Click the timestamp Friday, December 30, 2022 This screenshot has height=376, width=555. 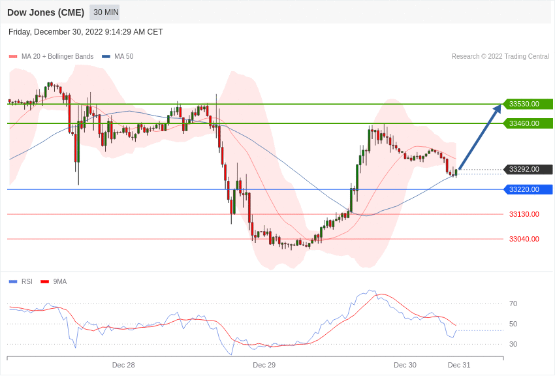86,32
